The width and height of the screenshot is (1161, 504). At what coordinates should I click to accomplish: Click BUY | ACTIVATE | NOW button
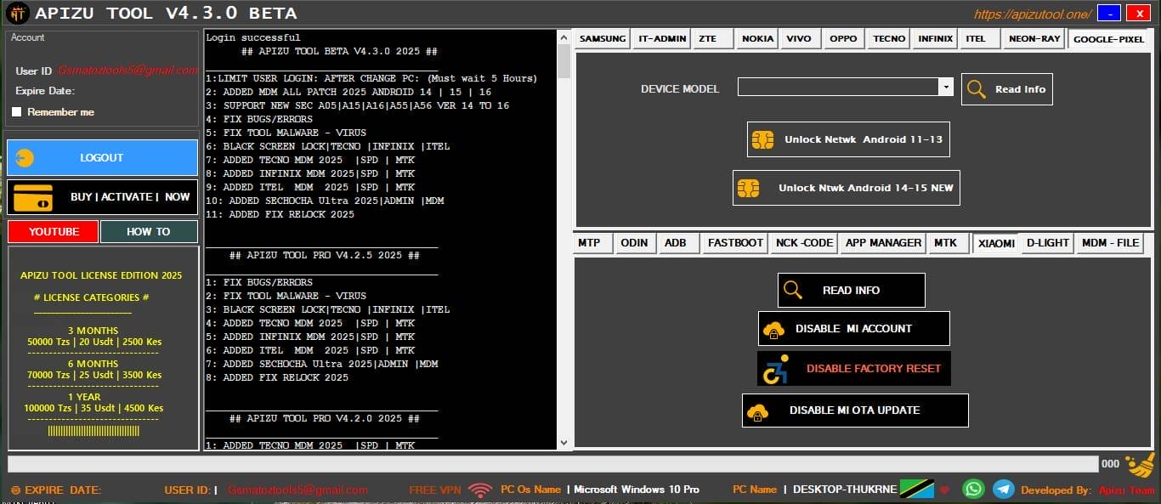coord(102,196)
